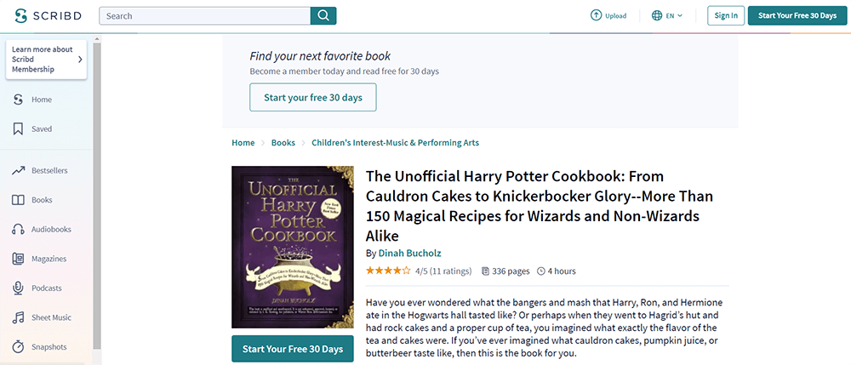Open the Audiobooks headphones icon
The height and width of the screenshot is (365, 851).
[x=18, y=230]
